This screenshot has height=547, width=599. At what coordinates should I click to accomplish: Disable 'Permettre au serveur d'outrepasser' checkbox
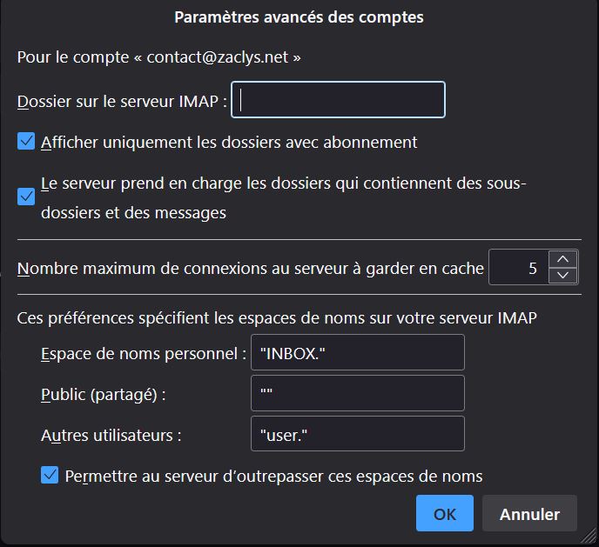click(x=50, y=476)
